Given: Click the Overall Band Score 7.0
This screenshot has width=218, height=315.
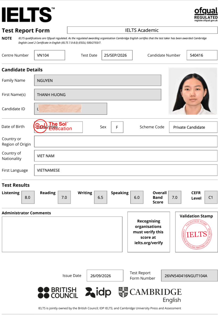Looking at the screenshot, I should click(175, 197).
